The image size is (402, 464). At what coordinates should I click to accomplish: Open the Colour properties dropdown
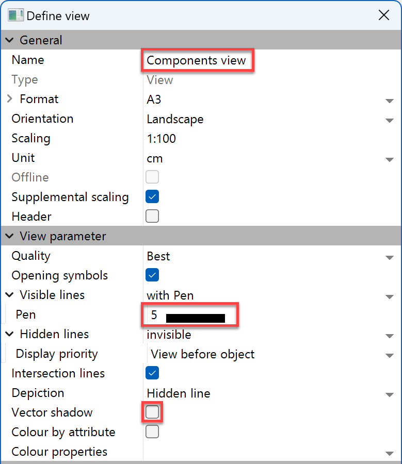pyautogui.click(x=390, y=453)
